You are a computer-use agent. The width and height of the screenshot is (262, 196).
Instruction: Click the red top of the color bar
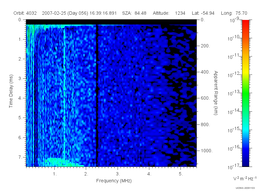pos(245,23)
